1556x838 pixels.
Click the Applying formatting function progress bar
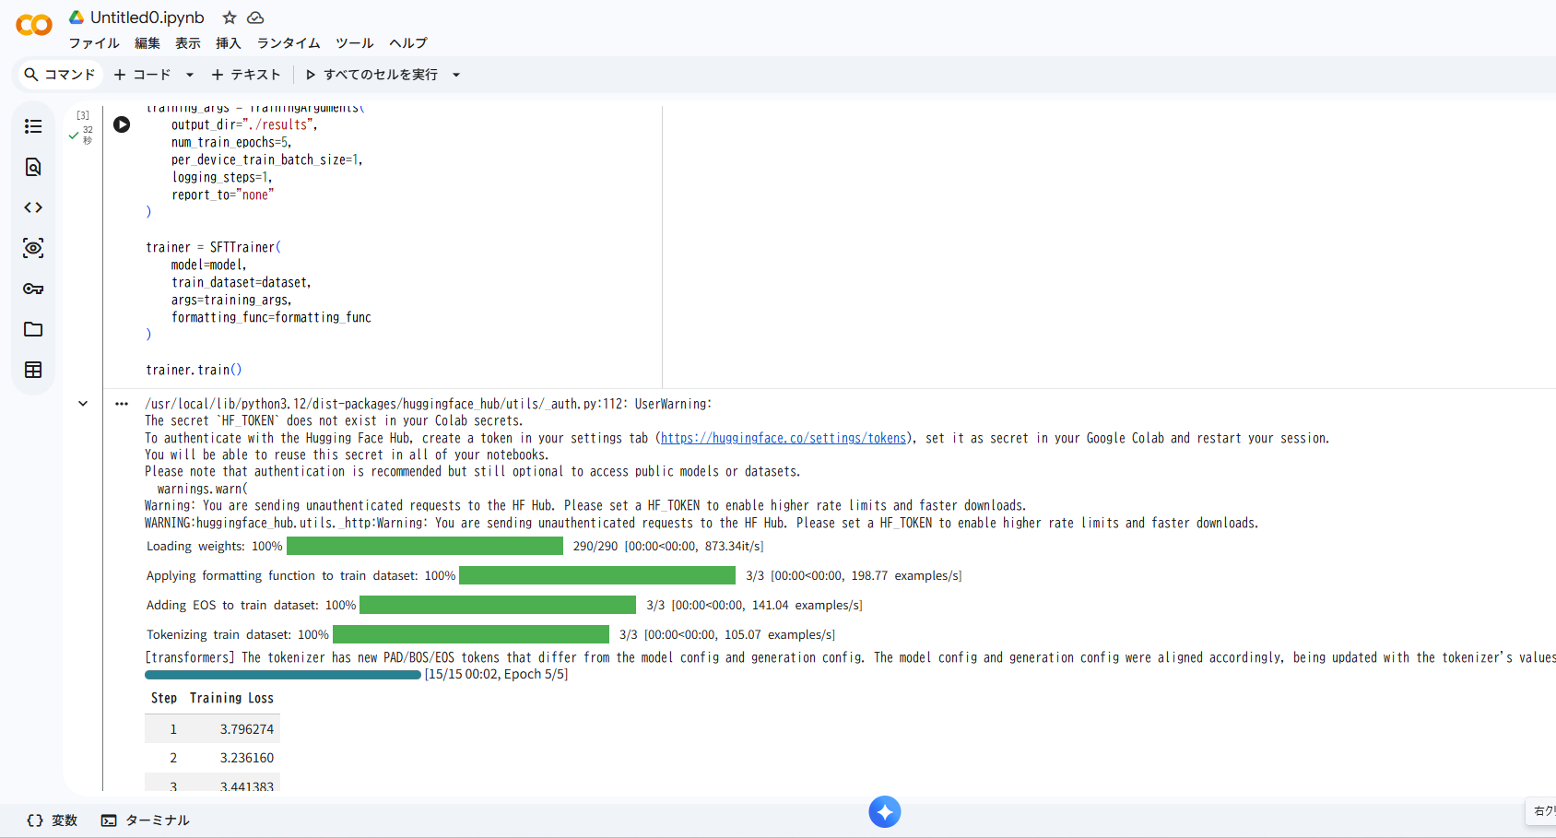597,575
